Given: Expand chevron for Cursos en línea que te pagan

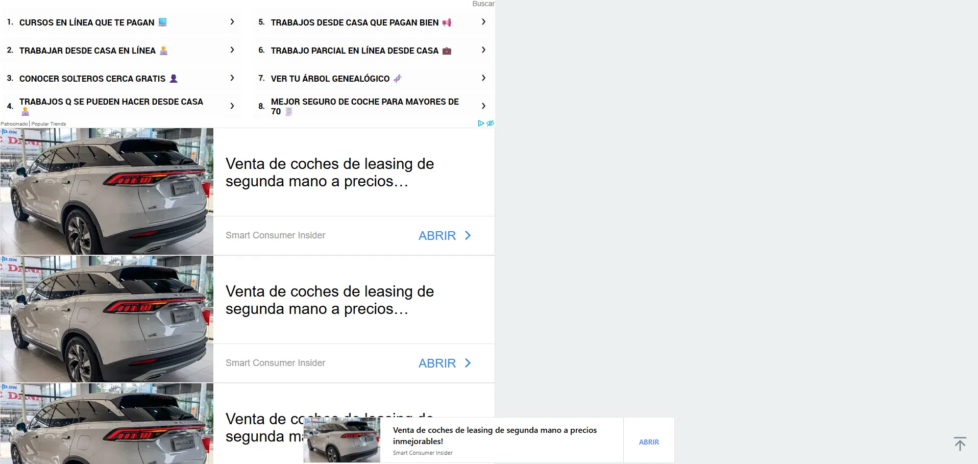Looking at the screenshot, I should click(x=232, y=22).
